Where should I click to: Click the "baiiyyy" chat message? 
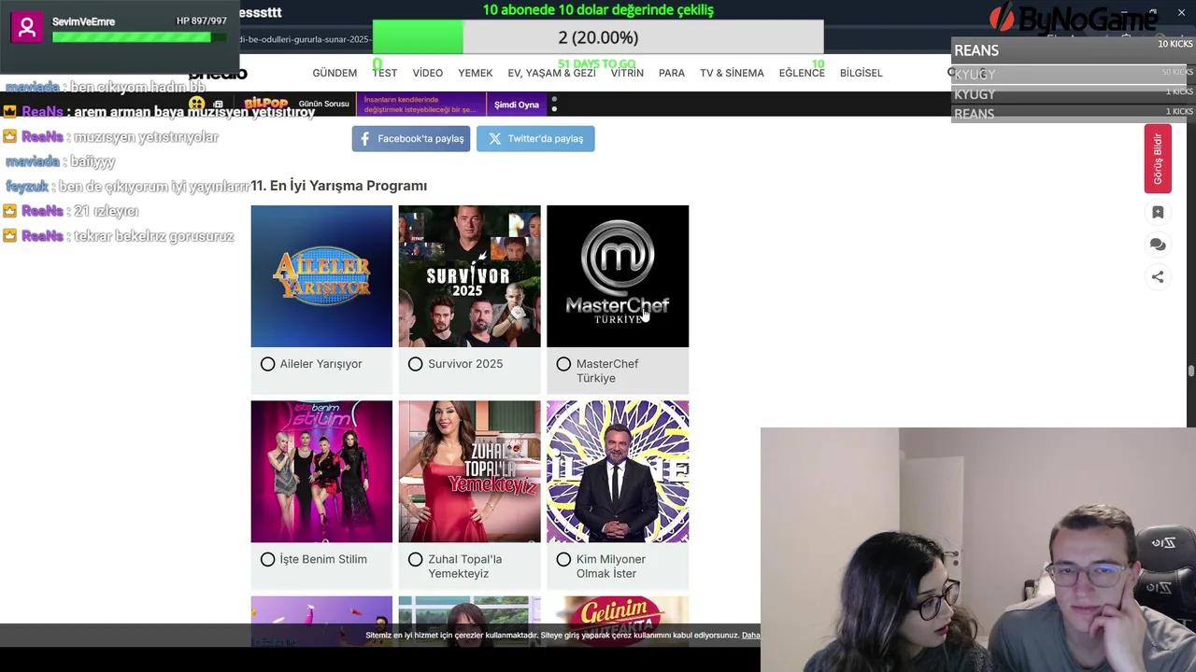click(x=93, y=161)
